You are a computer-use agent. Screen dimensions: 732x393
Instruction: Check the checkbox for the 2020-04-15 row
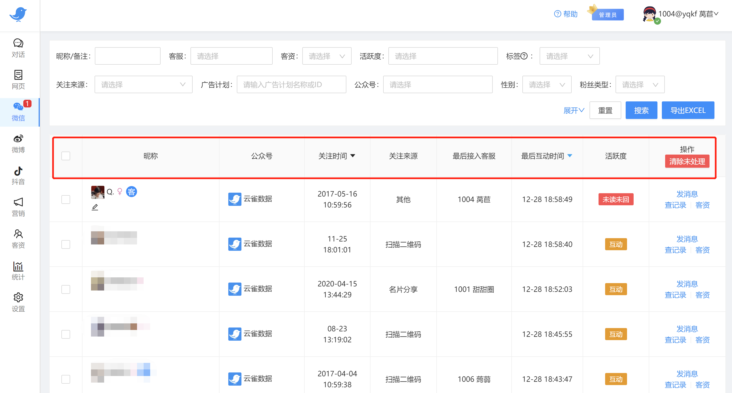tap(66, 289)
